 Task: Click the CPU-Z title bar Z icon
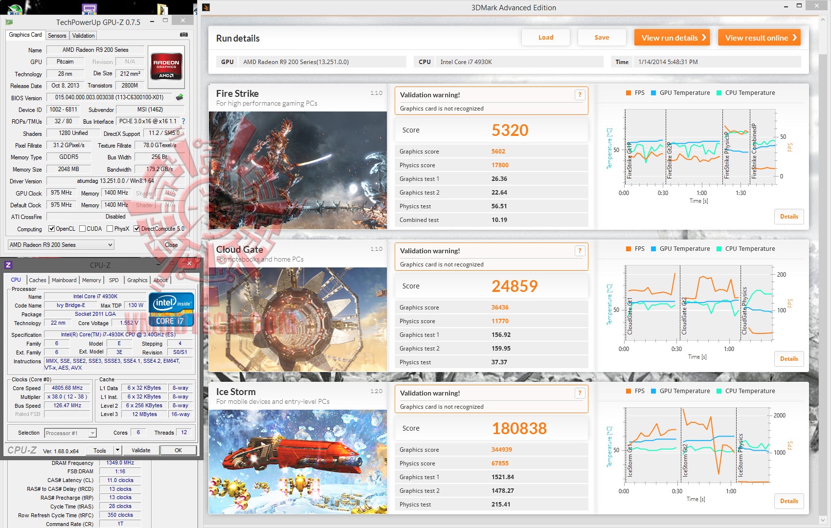(x=8, y=265)
